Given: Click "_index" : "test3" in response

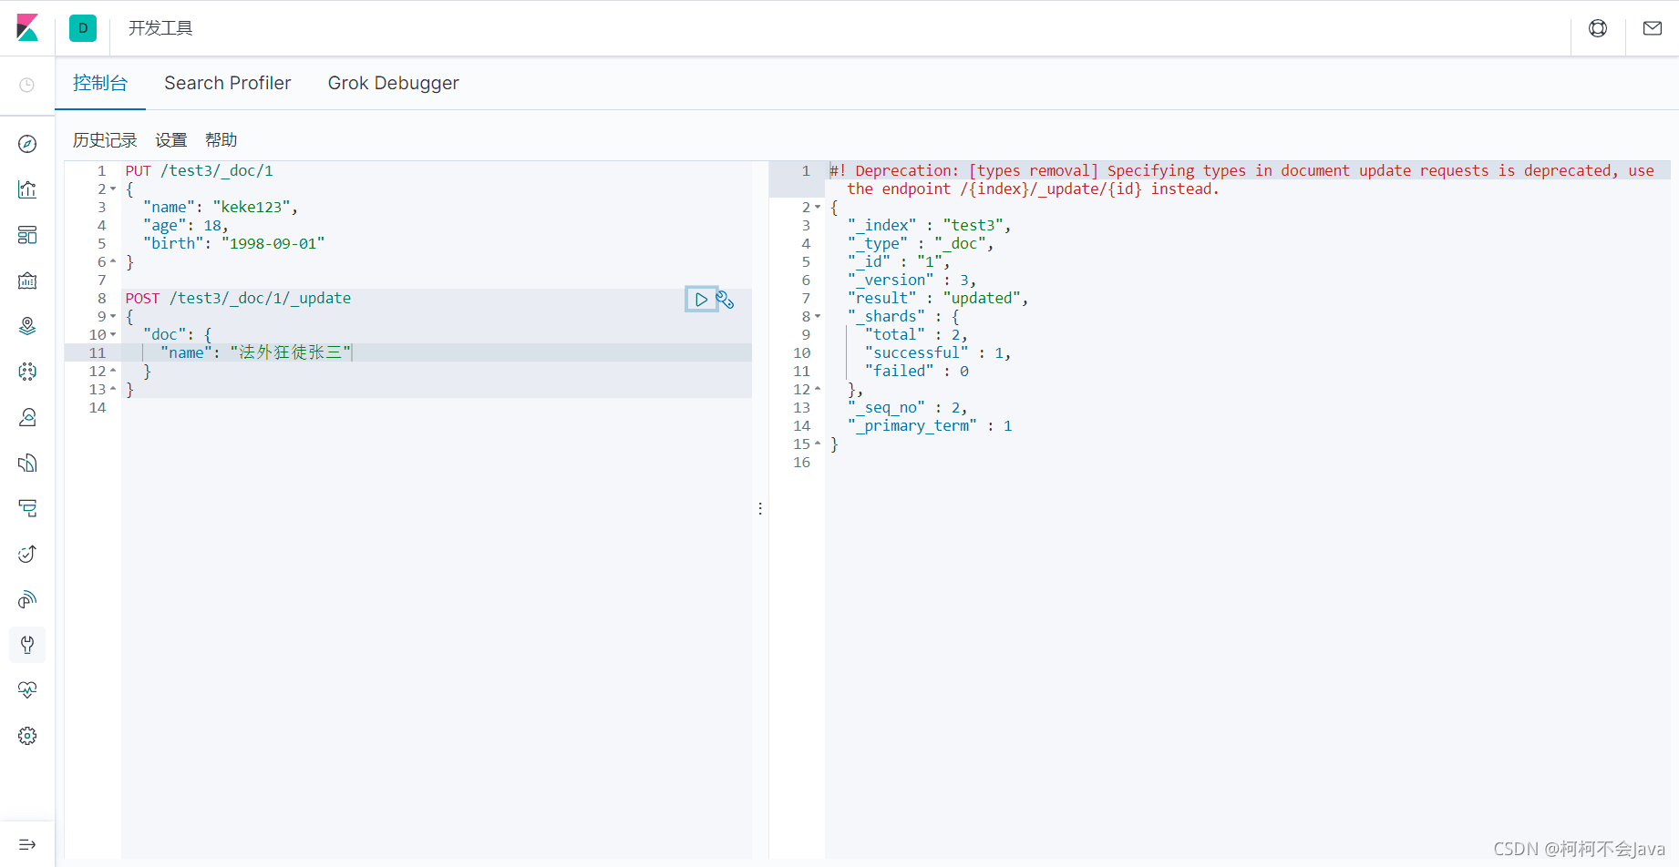Looking at the screenshot, I should (929, 225).
